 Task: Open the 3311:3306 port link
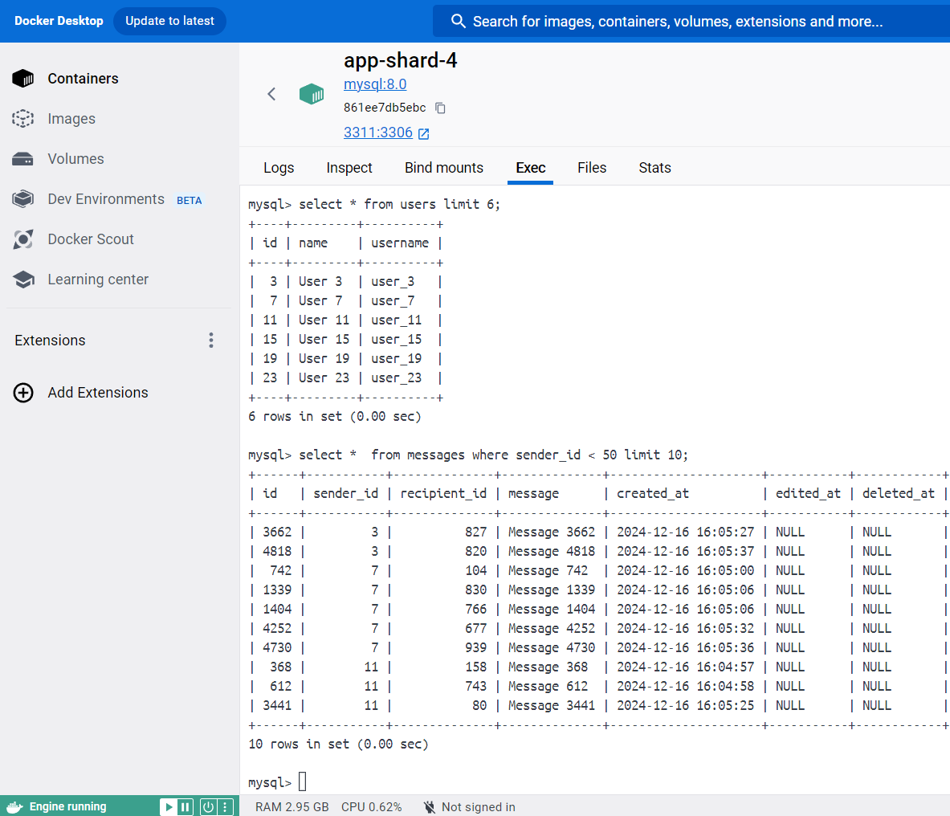(x=378, y=133)
